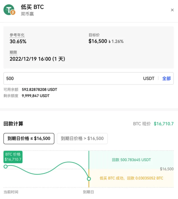Click the 期限 label
Screen dimensions: 178x199
(13, 52)
